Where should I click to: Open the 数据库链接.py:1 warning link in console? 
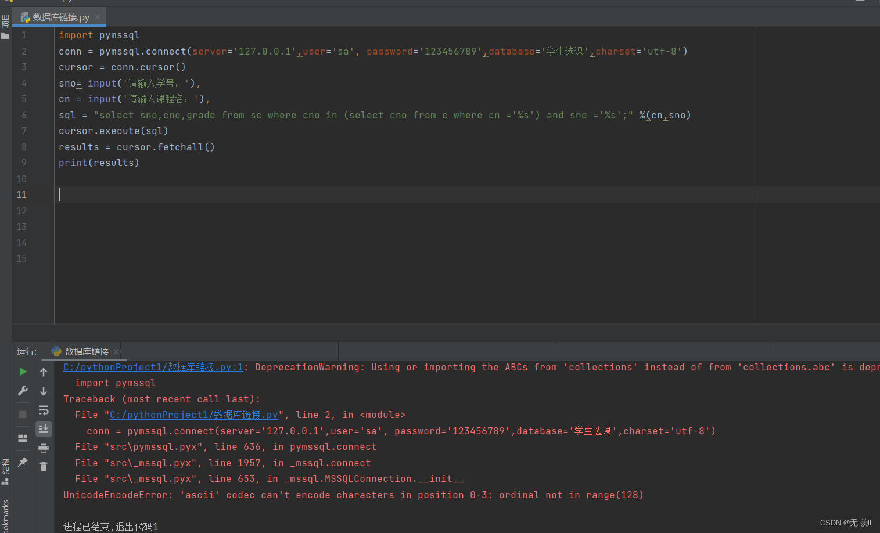[153, 367]
